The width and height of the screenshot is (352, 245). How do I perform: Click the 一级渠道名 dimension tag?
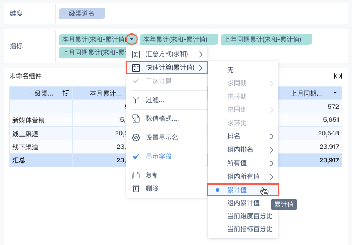(x=82, y=13)
